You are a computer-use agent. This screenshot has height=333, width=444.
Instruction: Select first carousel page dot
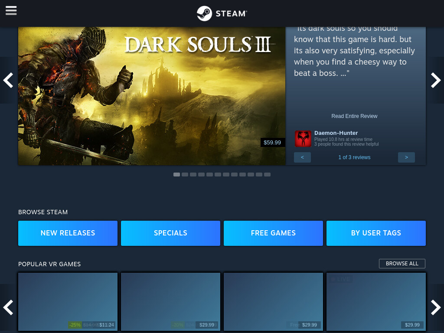click(177, 174)
